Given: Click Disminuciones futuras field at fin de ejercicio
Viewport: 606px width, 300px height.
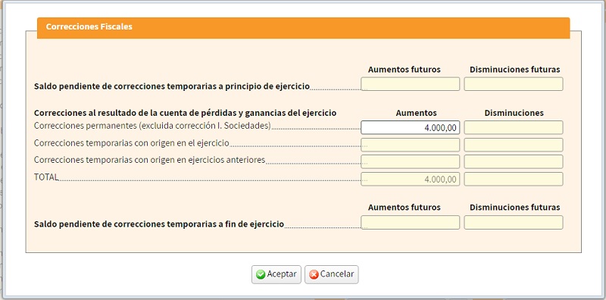Looking at the screenshot, I should [x=514, y=222].
